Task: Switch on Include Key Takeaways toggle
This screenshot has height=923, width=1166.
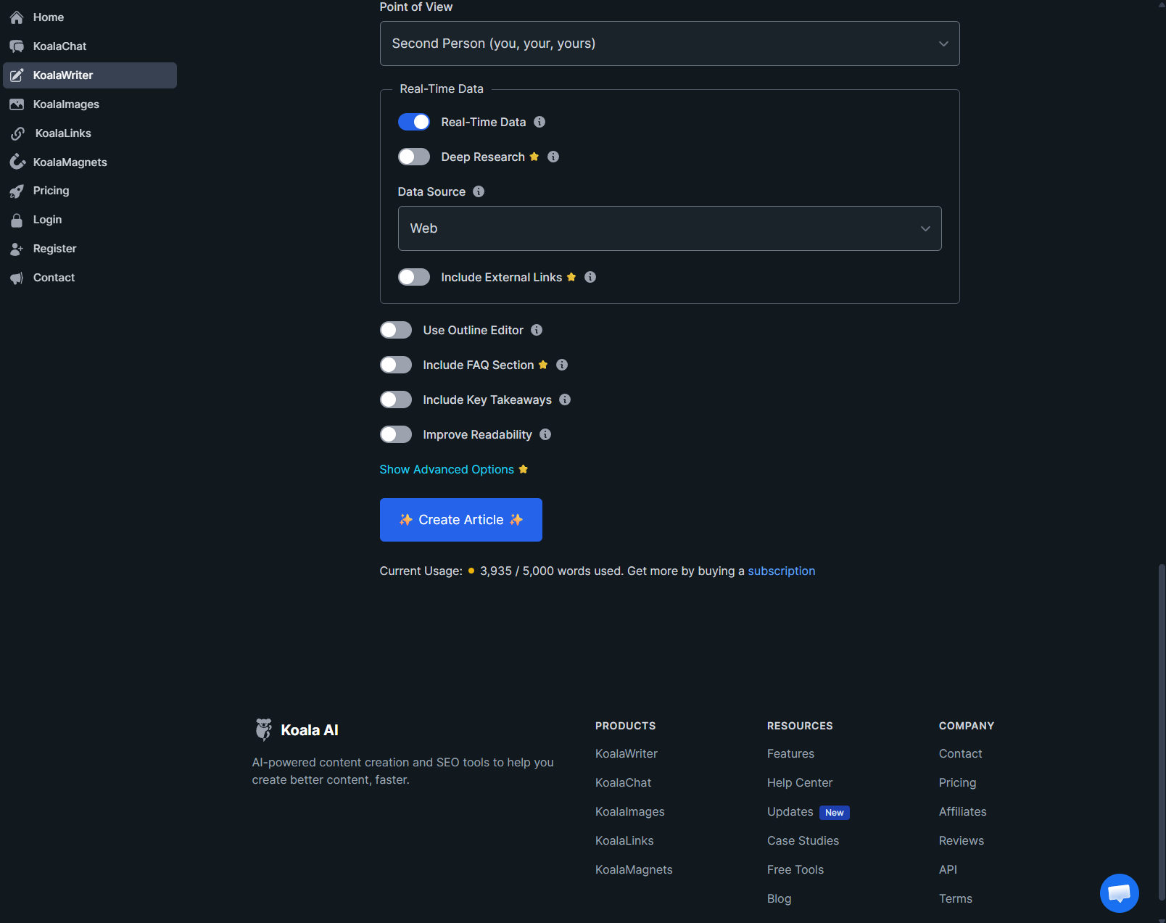Action: point(396,400)
